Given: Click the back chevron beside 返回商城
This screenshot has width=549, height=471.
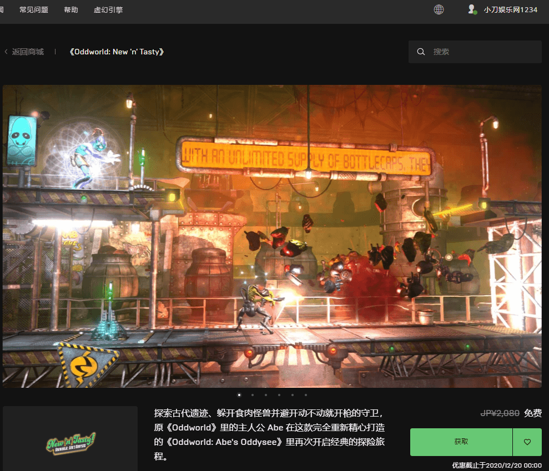Looking at the screenshot, I should pyautogui.click(x=6, y=52).
